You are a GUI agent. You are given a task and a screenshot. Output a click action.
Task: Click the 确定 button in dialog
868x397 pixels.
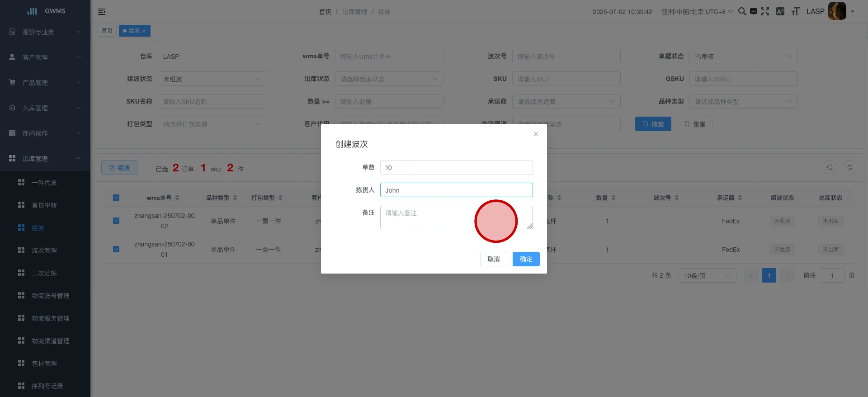point(526,259)
